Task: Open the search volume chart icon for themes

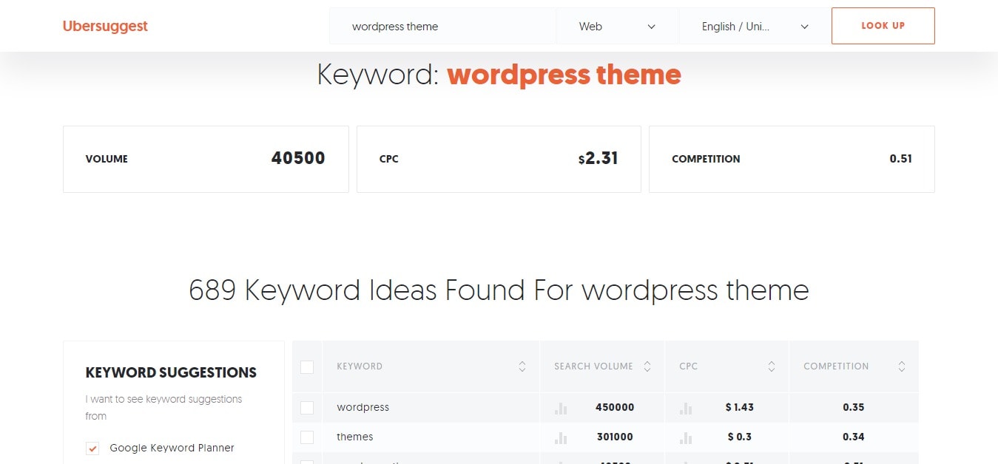Action: point(561,437)
